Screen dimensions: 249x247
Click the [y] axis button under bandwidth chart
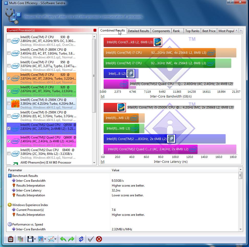click(x=103, y=96)
